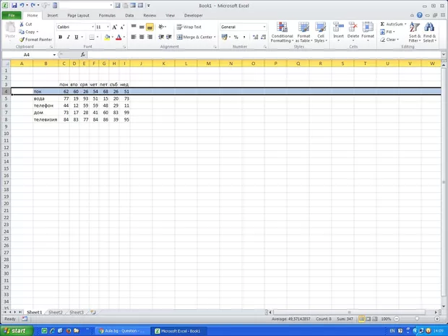Click Increase Decimal icon
The image size is (448, 336).
(x=255, y=37)
